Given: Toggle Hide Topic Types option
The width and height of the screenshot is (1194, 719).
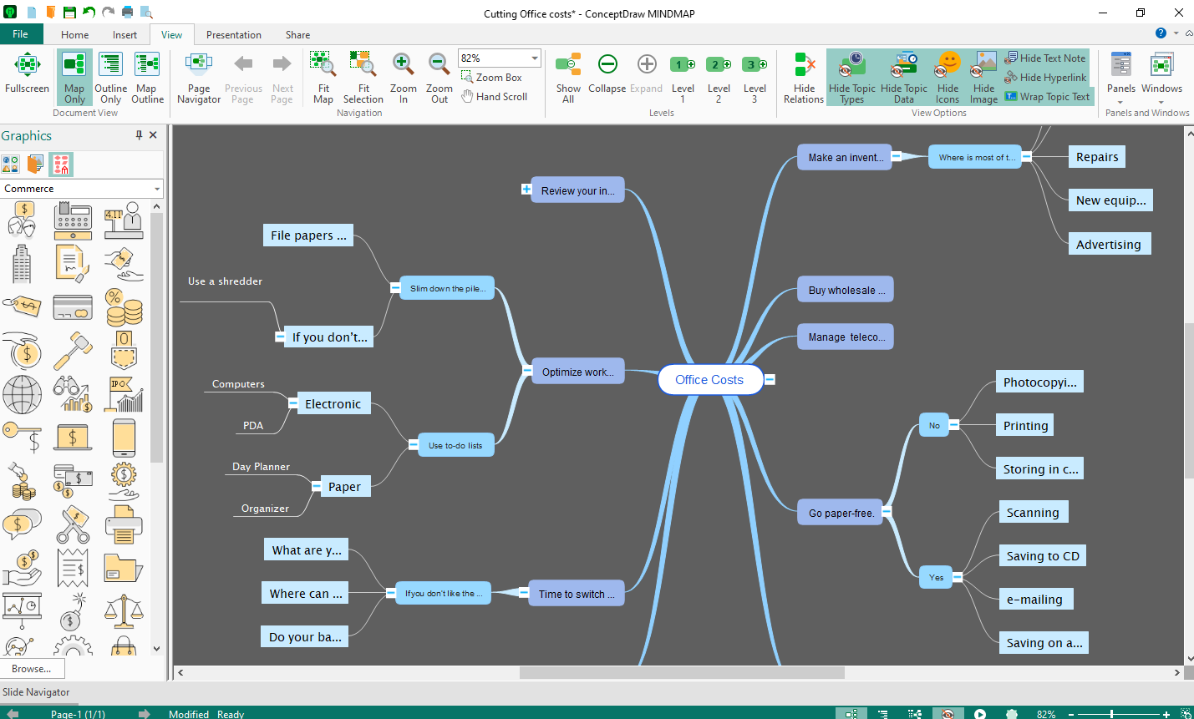Looking at the screenshot, I should (x=852, y=77).
